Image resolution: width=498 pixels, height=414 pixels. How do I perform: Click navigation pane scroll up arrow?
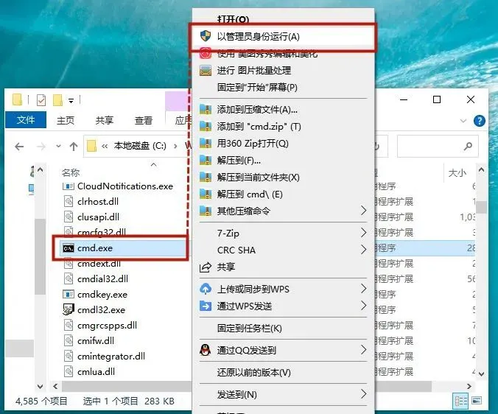pyautogui.click(x=40, y=170)
